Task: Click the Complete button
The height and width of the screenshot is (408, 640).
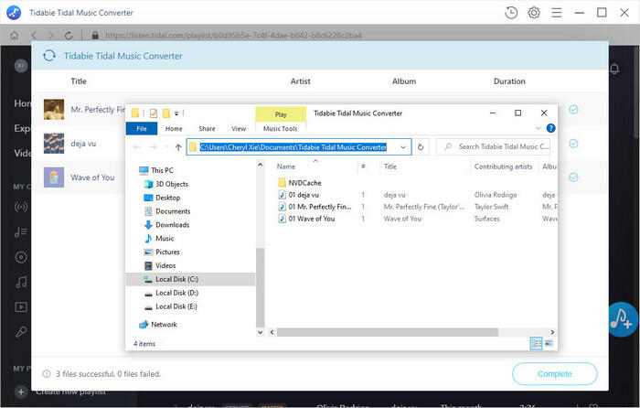Action: (555, 373)
